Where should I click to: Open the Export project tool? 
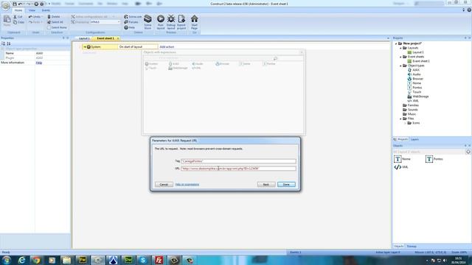point(181,21)
